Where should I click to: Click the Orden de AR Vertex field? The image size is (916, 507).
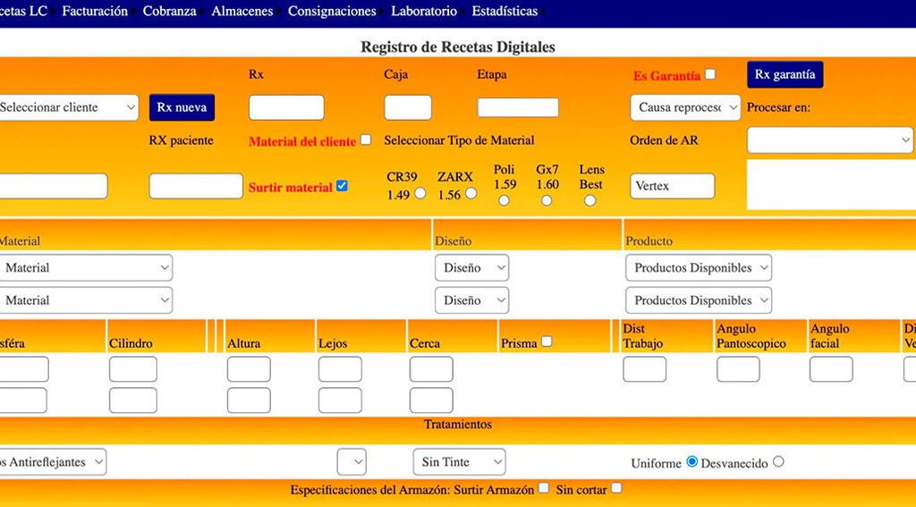pos(672,186)
